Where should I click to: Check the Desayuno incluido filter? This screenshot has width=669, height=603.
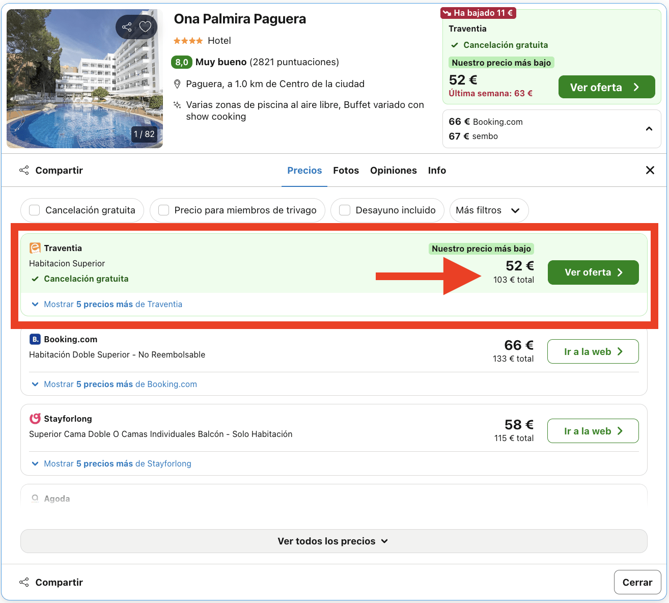(345, 210)
